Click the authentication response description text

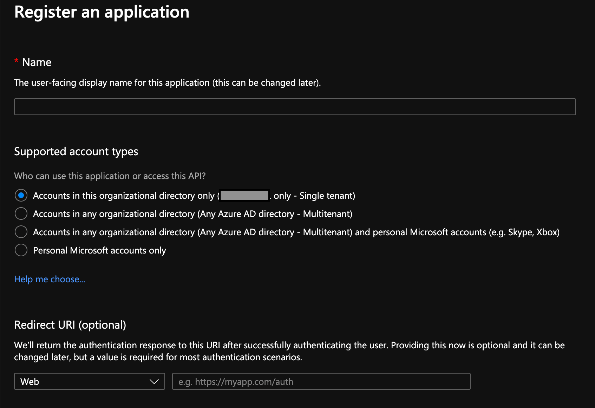[289, 351]
